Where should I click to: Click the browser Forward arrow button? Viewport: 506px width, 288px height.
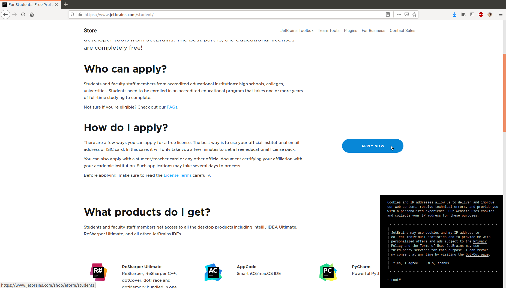[15, 14]
